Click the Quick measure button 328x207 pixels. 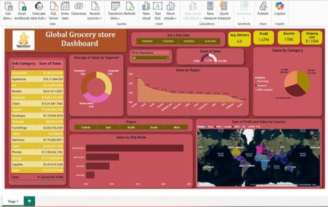tap(224, 6)
